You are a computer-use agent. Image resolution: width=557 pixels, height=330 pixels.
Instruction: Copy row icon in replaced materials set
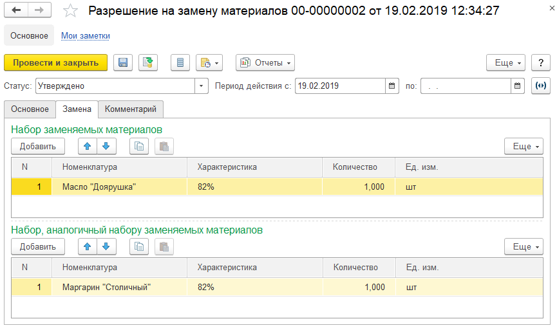pyautogui.click(x=139, y=146)
